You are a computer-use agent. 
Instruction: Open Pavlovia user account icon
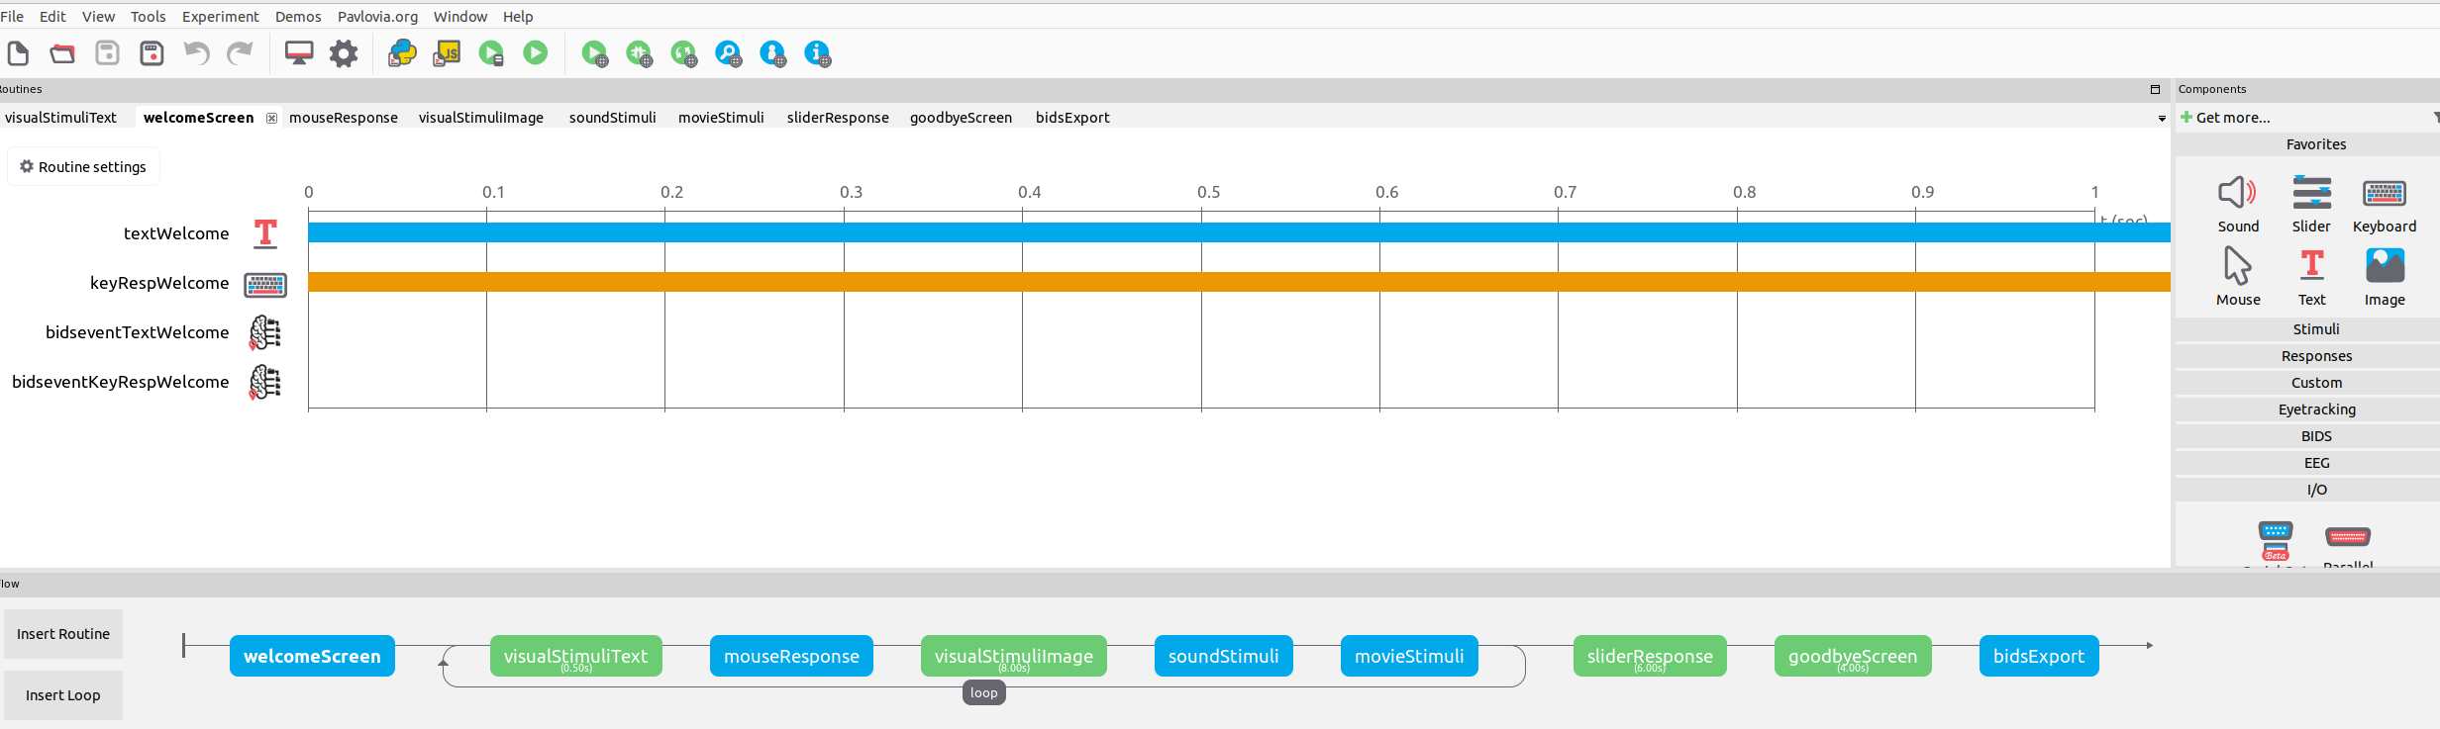tap(772, 53)
